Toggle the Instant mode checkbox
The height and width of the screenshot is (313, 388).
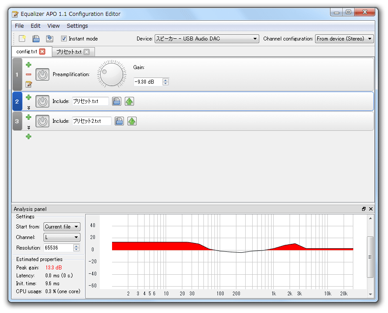coord(64,39)
